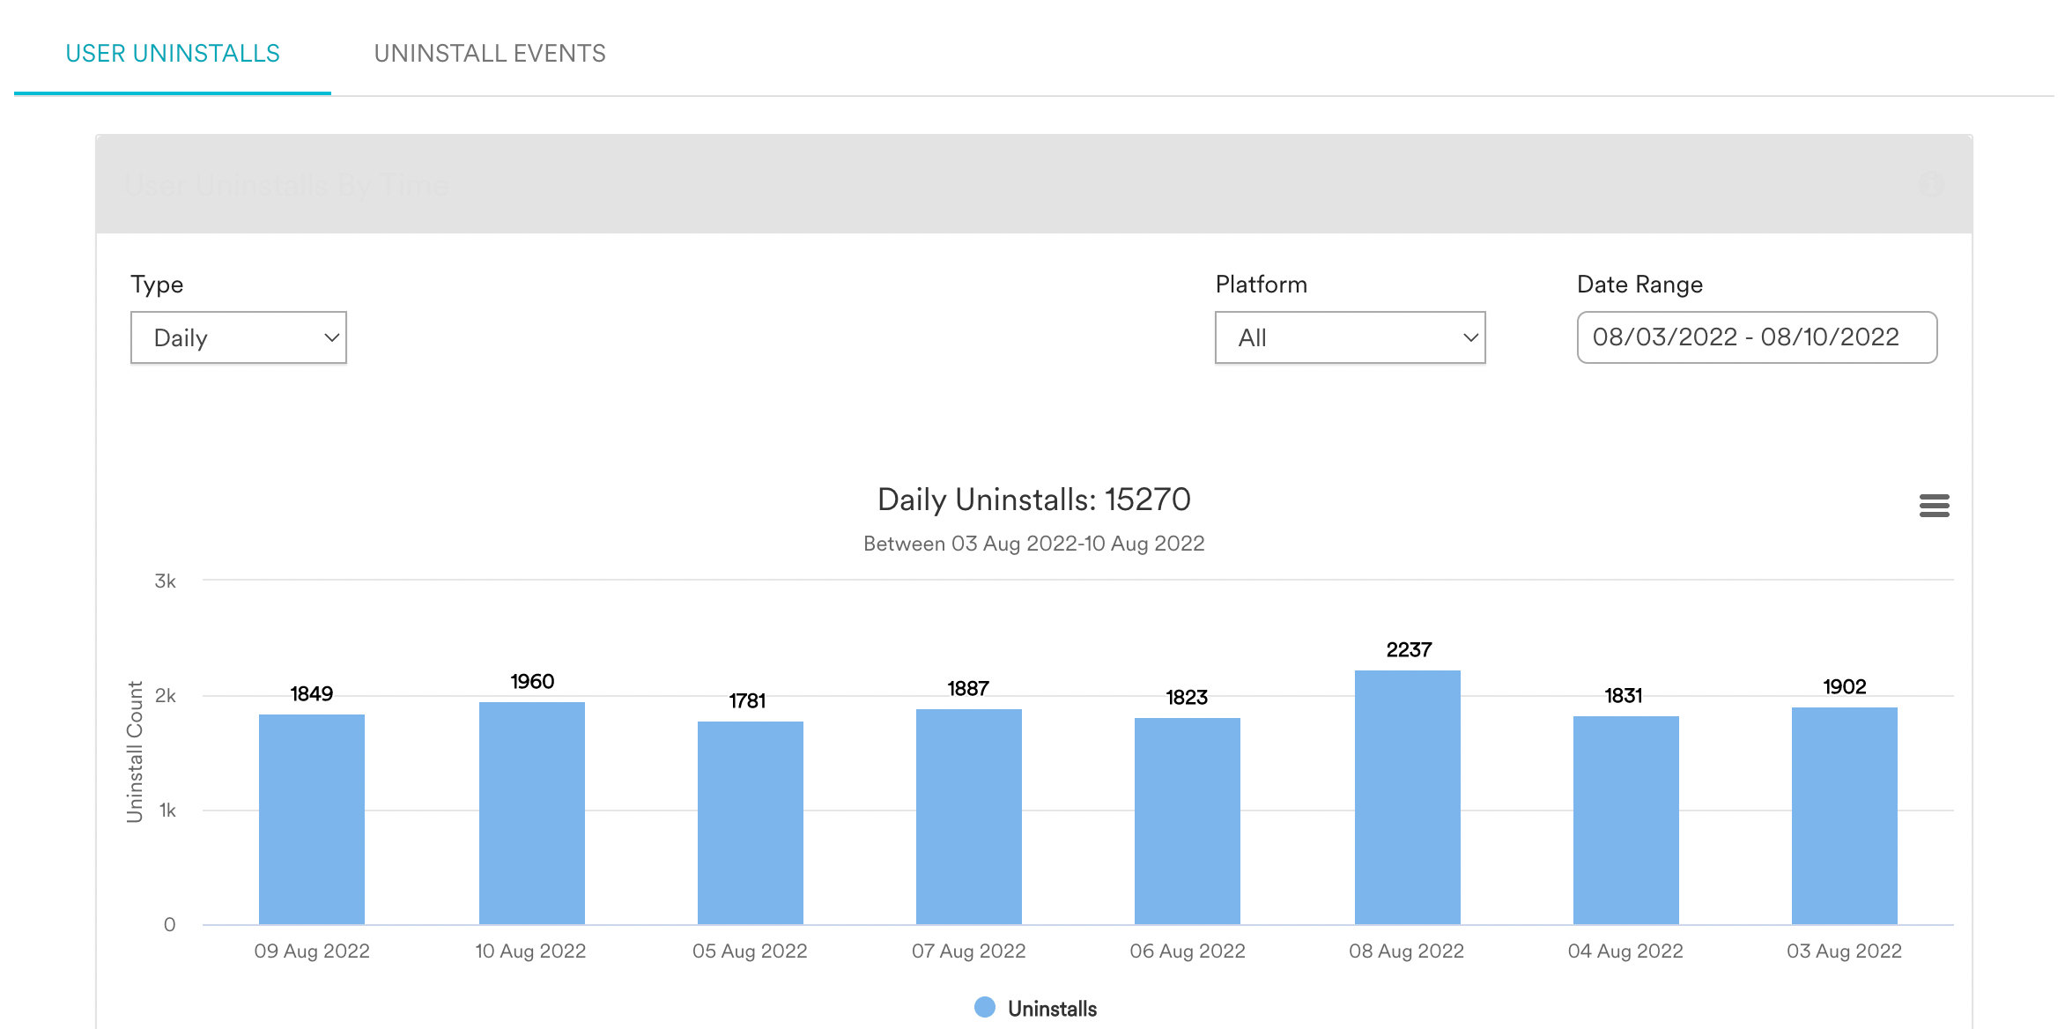Open the chart hamburger menu icon

pos(1934,505)
